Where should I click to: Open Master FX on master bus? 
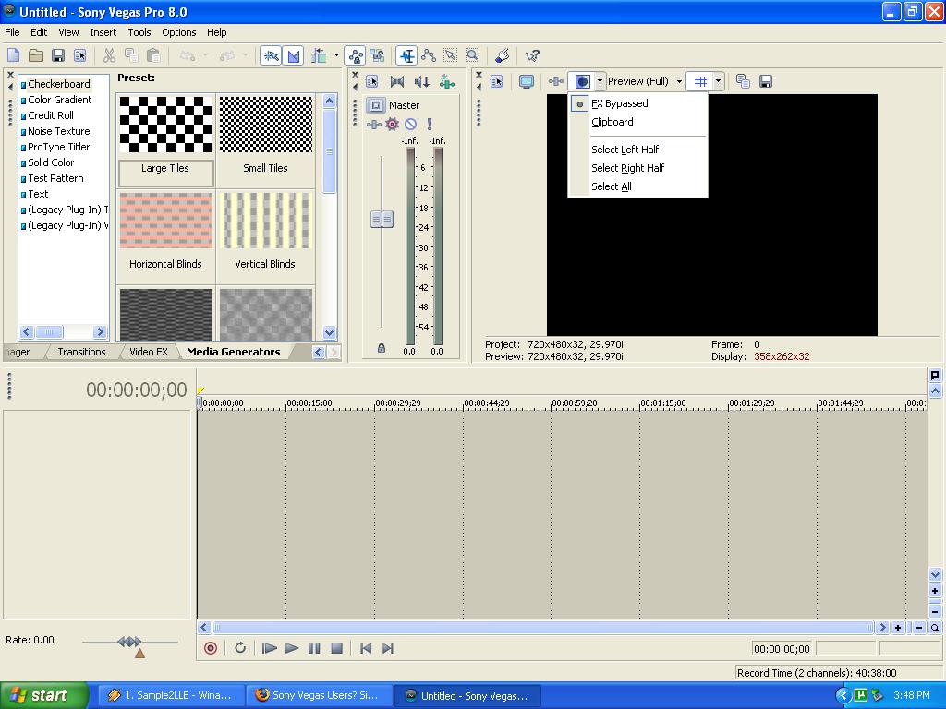point(373,125)
